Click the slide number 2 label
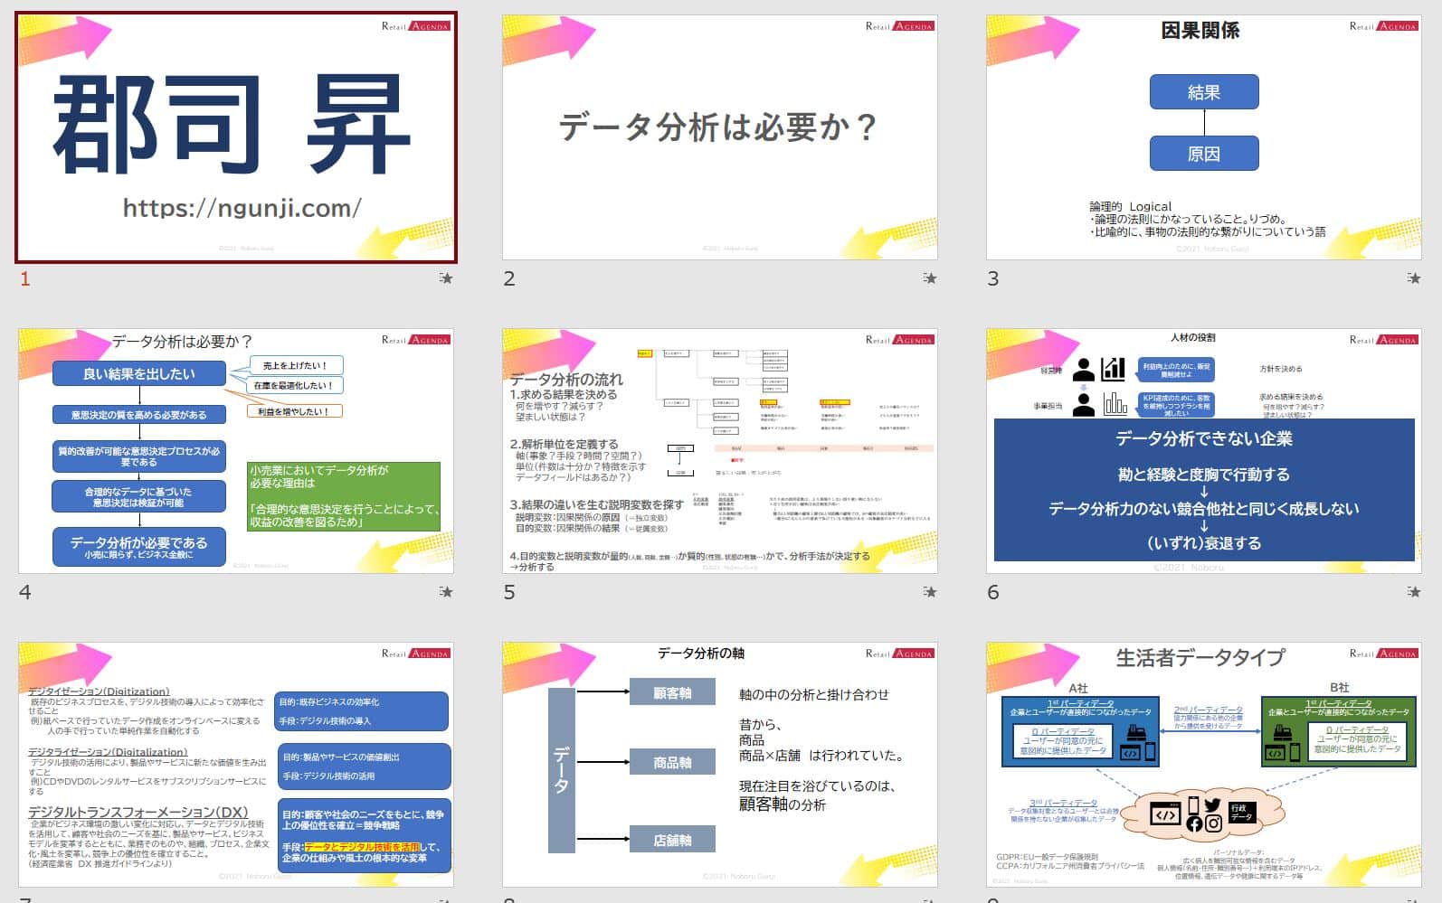This screenshot has height=903, width=1442. [509, 279]
